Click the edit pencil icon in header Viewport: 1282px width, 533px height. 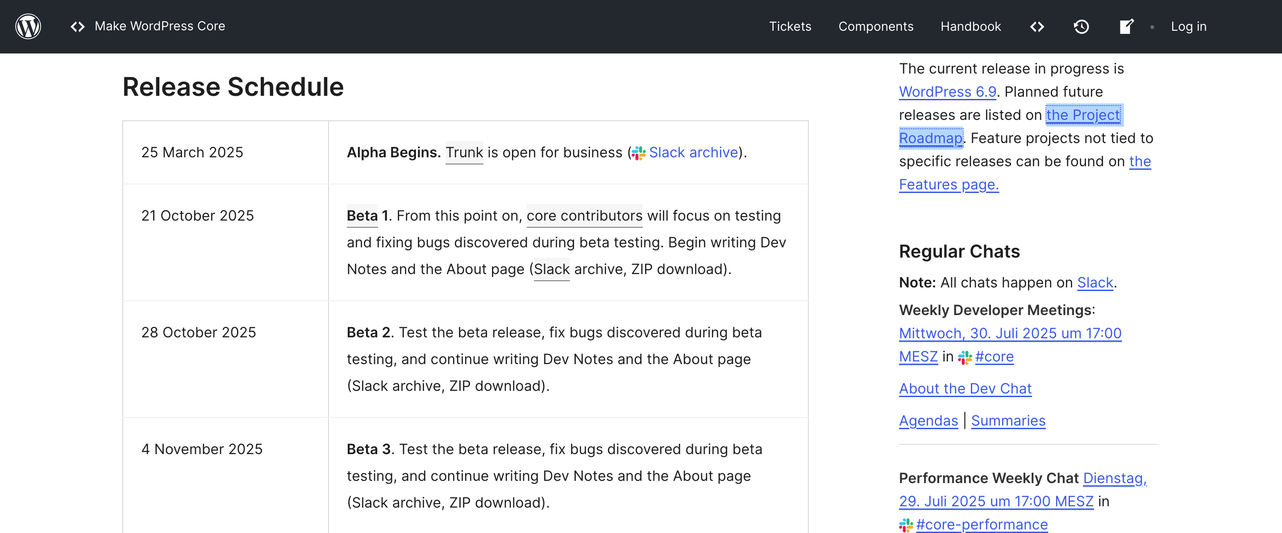click(x=1126, y=26)
